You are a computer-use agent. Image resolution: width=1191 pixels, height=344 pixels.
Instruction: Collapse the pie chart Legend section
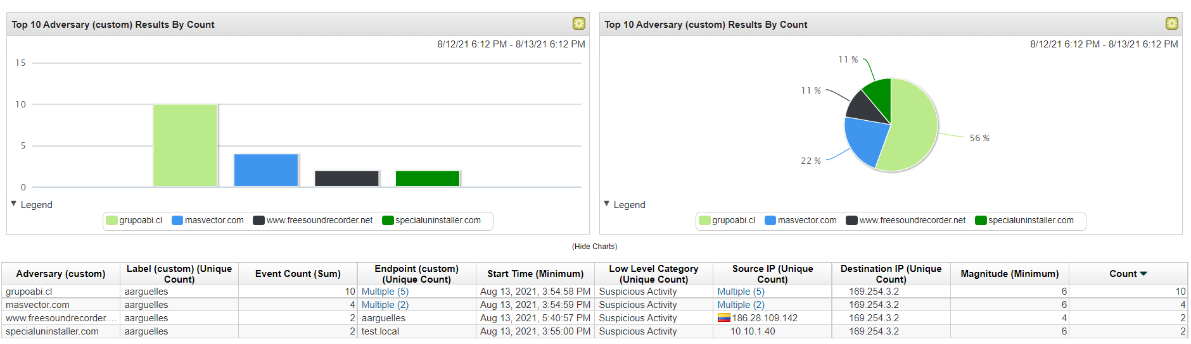point(607,204)
